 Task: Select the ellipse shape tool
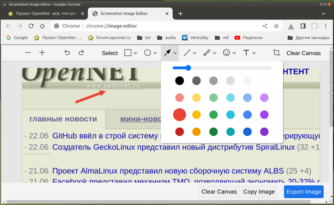coord(148,53)
